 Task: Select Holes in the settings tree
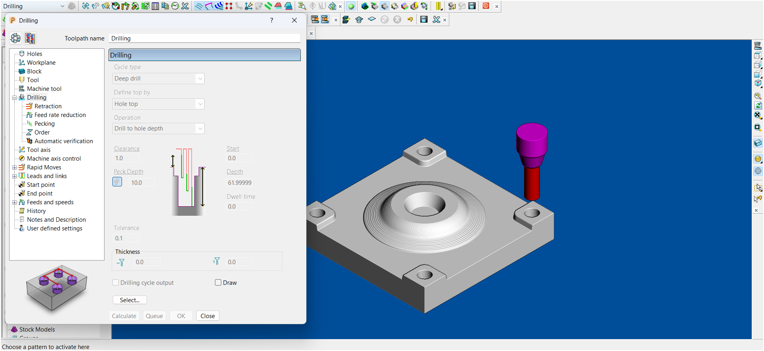35,54
